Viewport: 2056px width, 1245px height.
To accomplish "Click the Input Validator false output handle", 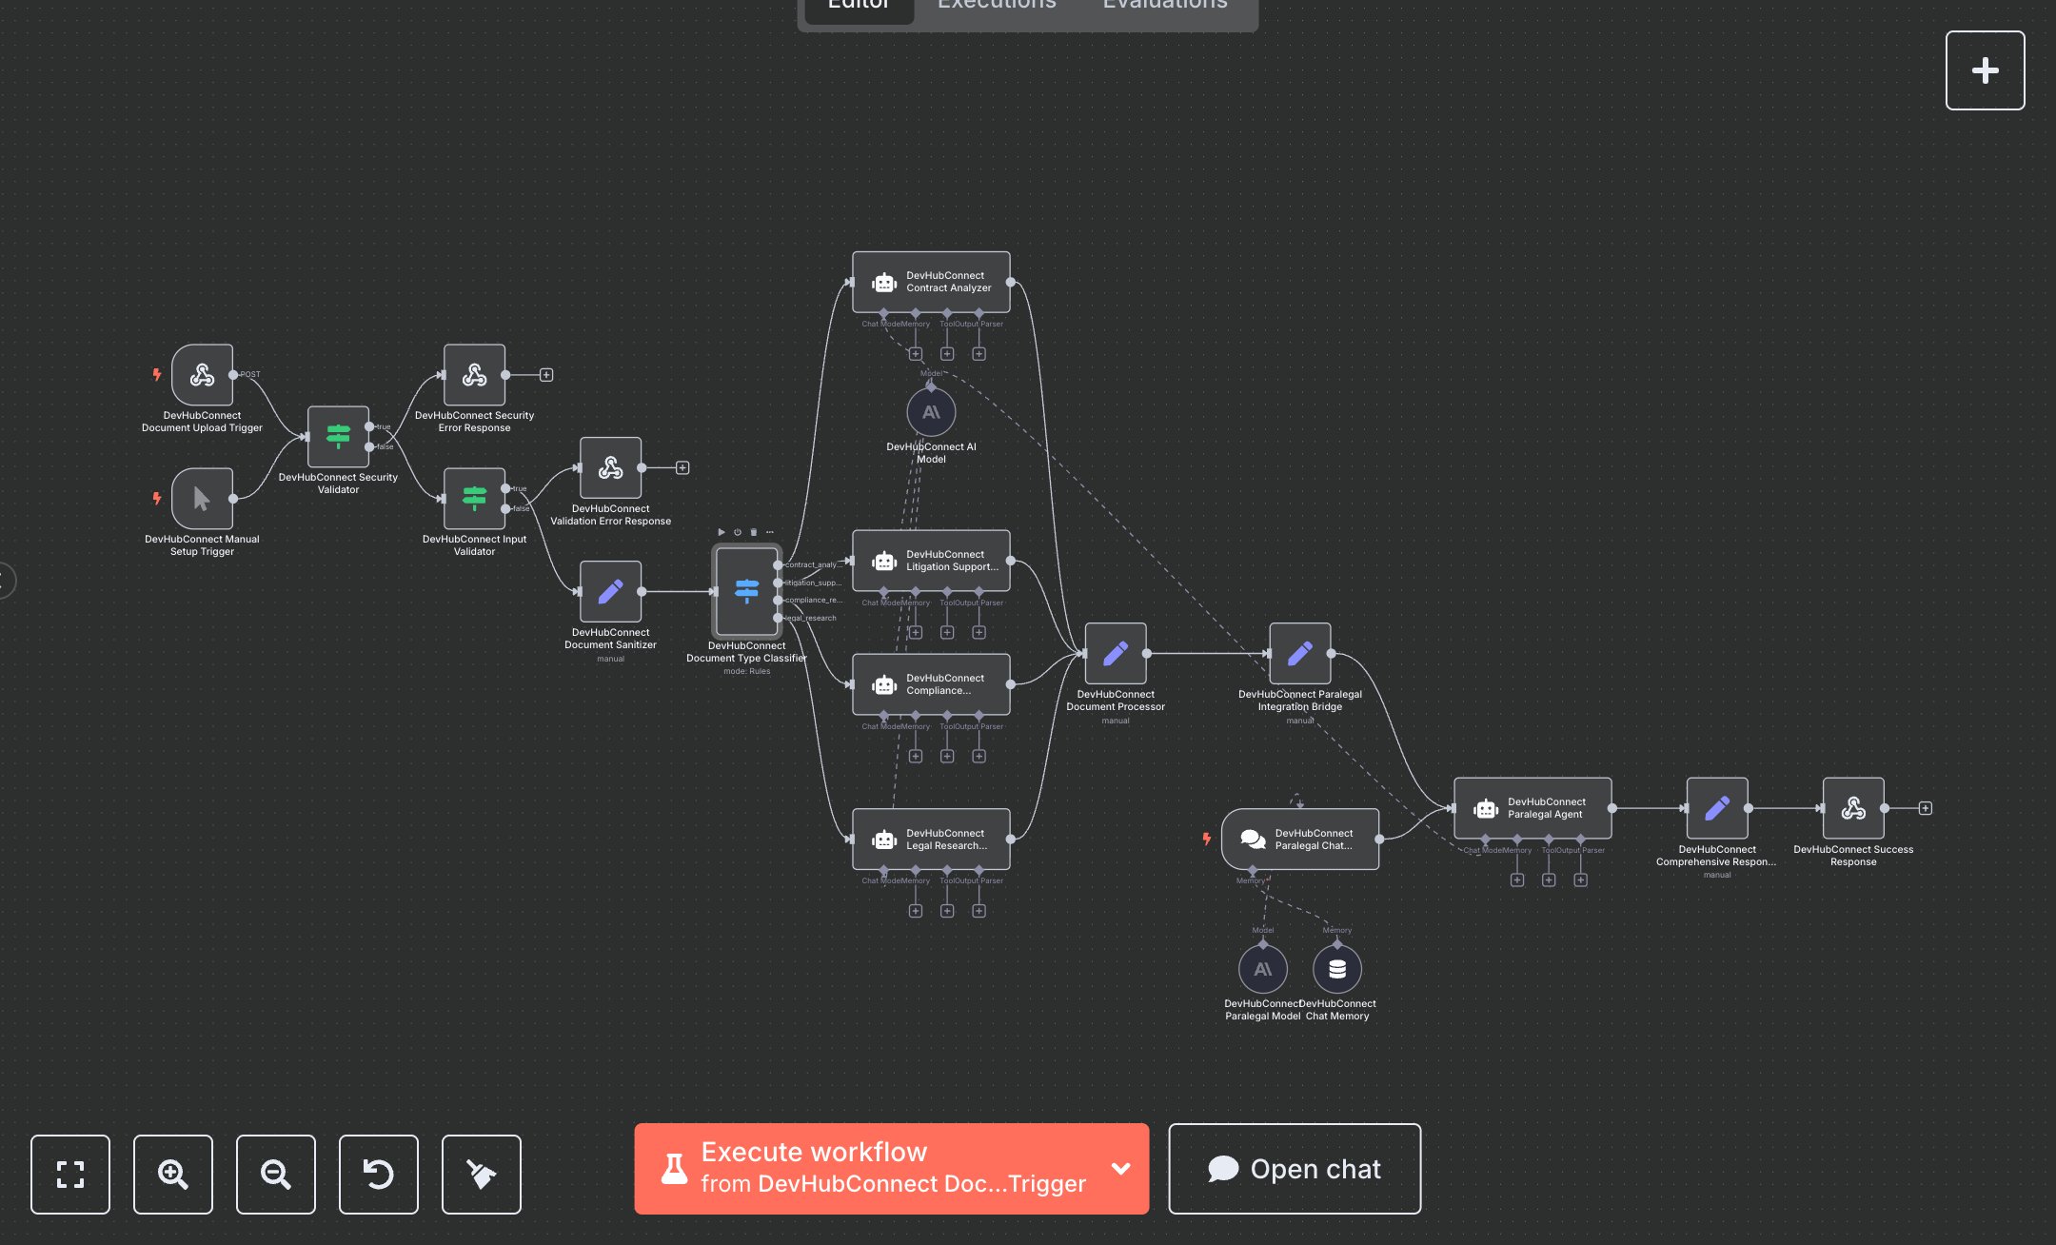I will tap(505, 508).
